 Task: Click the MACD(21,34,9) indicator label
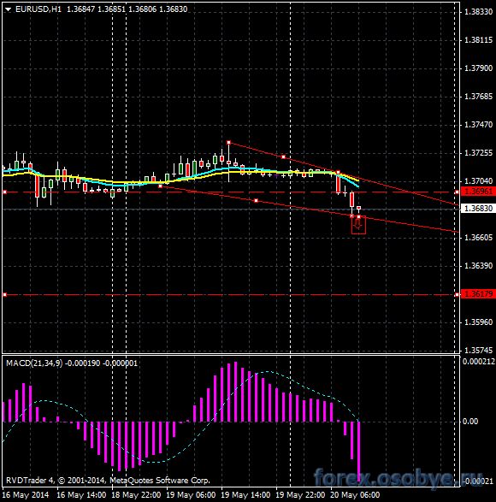(34, 363)
